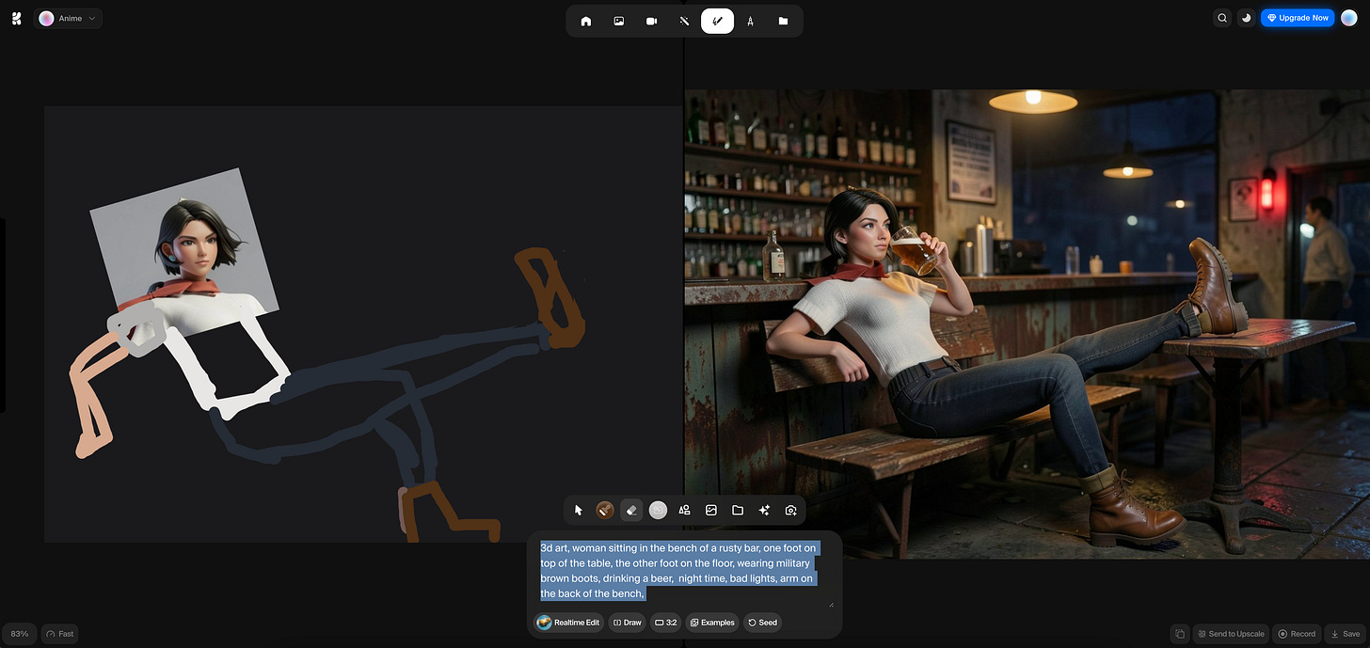Click the camera capture icon

click(x=791, y=510)
